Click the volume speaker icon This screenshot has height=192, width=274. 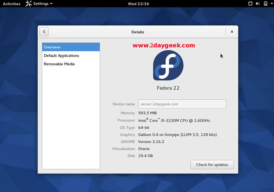tap(258, 4)
